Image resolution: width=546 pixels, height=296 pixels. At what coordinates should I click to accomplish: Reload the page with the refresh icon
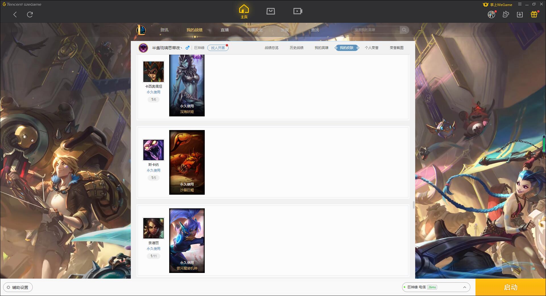30,15
